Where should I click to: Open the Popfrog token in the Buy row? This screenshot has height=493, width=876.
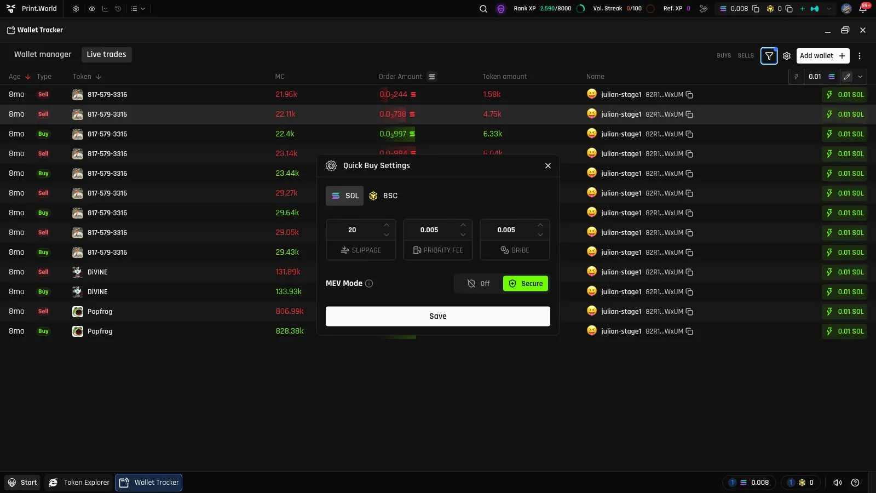coord(93,331)
